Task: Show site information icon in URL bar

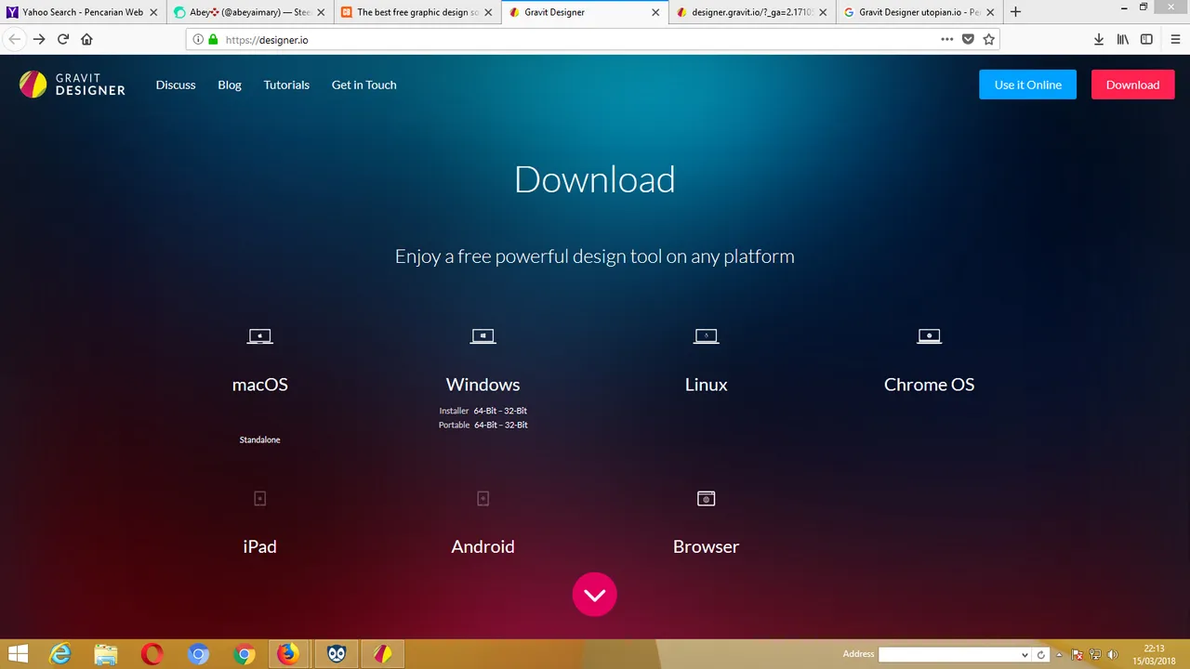Action: click(198, 40)
